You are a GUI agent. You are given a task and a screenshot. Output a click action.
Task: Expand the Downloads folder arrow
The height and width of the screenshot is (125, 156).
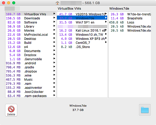pyautogui.click(x=54, y=18)
